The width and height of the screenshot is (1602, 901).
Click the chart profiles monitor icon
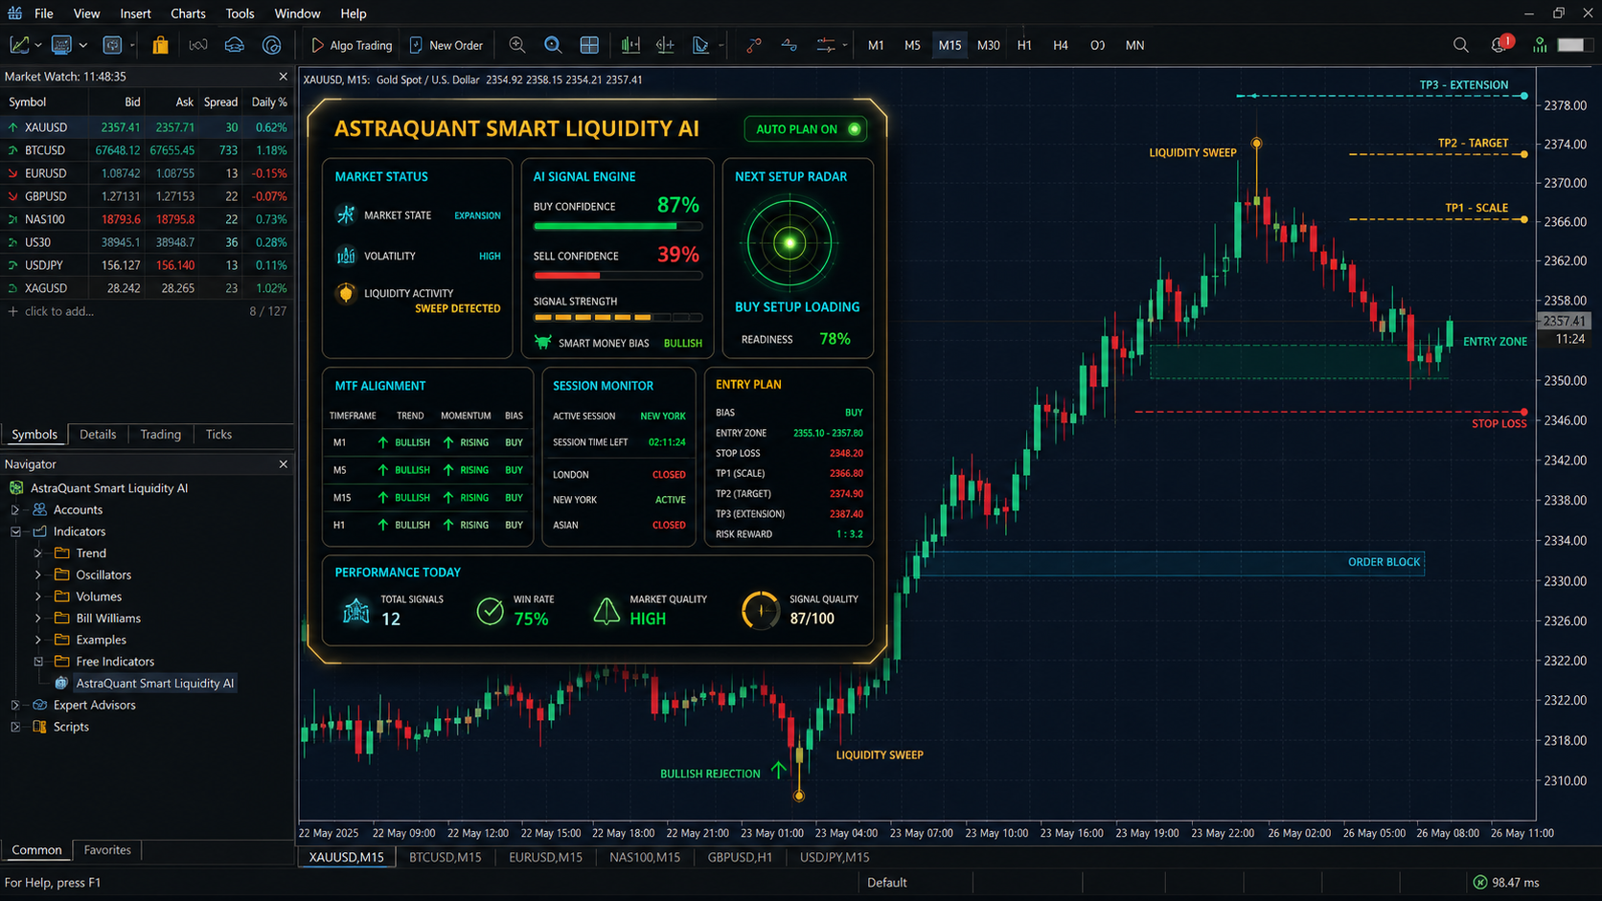click(x=61, y=45)
